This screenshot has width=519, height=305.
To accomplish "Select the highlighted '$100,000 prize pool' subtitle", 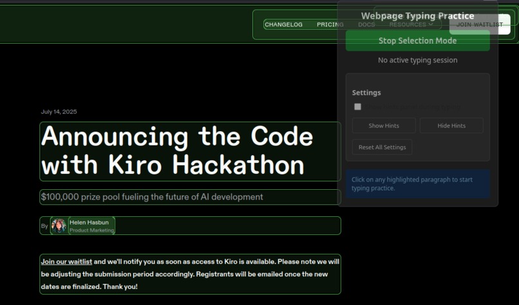I will [x=191, y=197].
